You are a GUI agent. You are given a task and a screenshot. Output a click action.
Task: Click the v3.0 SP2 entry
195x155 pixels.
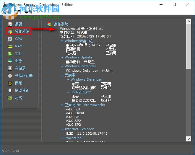73,121
